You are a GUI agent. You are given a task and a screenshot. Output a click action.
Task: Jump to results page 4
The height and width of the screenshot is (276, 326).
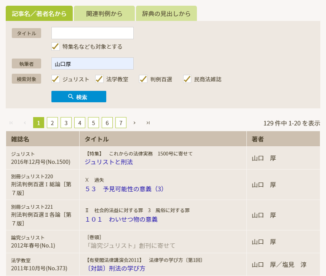pos(80,123)
